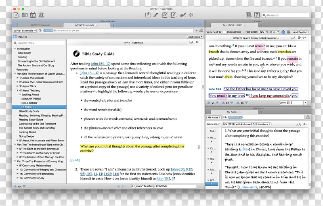The image size is (323, 206).
Task: Collapse the Looking Ahead subsection
Action: click(19, 95)
